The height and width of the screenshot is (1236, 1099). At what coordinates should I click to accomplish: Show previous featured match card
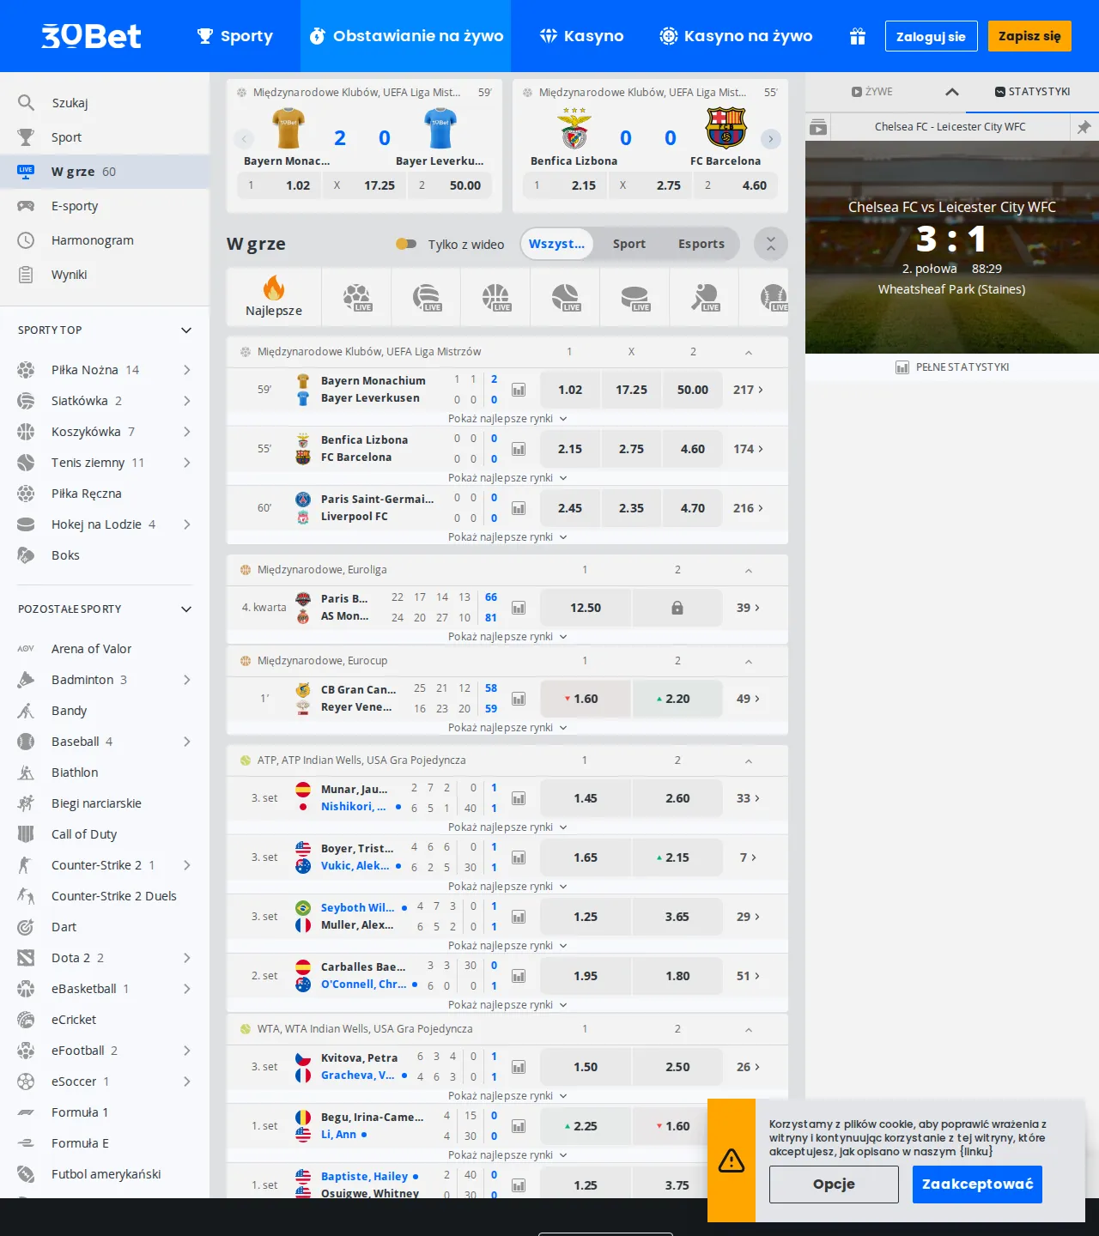click(244, 138)
